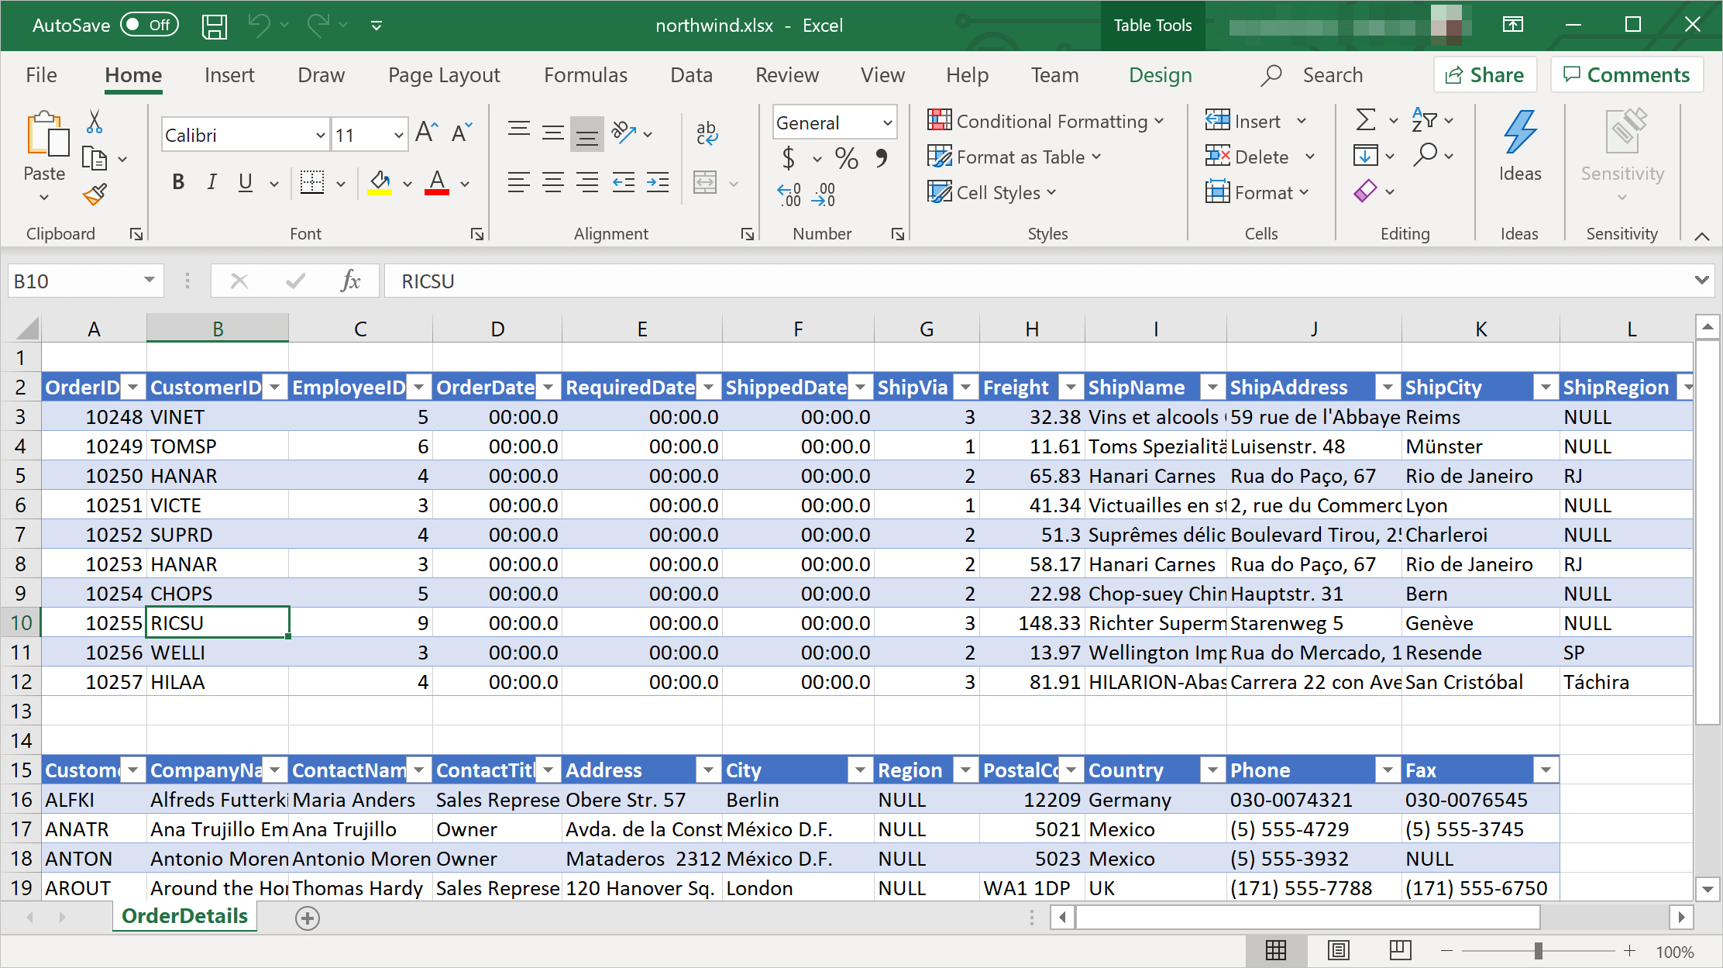Click the Paste clipboard icon
Viewport: 1723px width, 968px height.
point(46,135)
